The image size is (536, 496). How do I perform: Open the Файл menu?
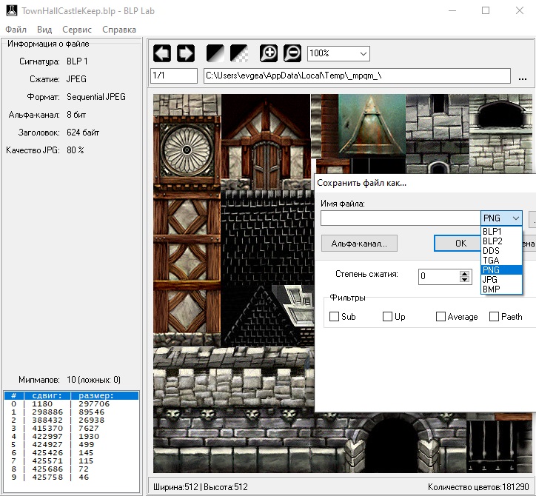(16, 30)
